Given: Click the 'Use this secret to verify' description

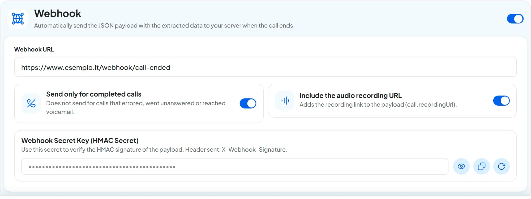Looking at the screenshot, I should pyautogui.click(x=154, y=150).
